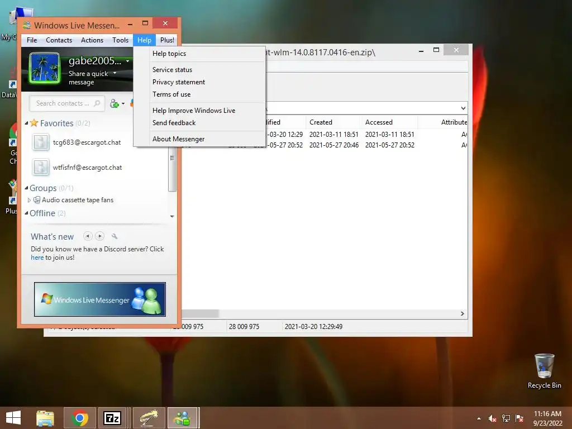Open the Contacts menu

59,40
